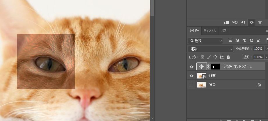Screen dimensions: 268x121
Task: Select the black layer mask thumbnail
Action: click(215, 67)
